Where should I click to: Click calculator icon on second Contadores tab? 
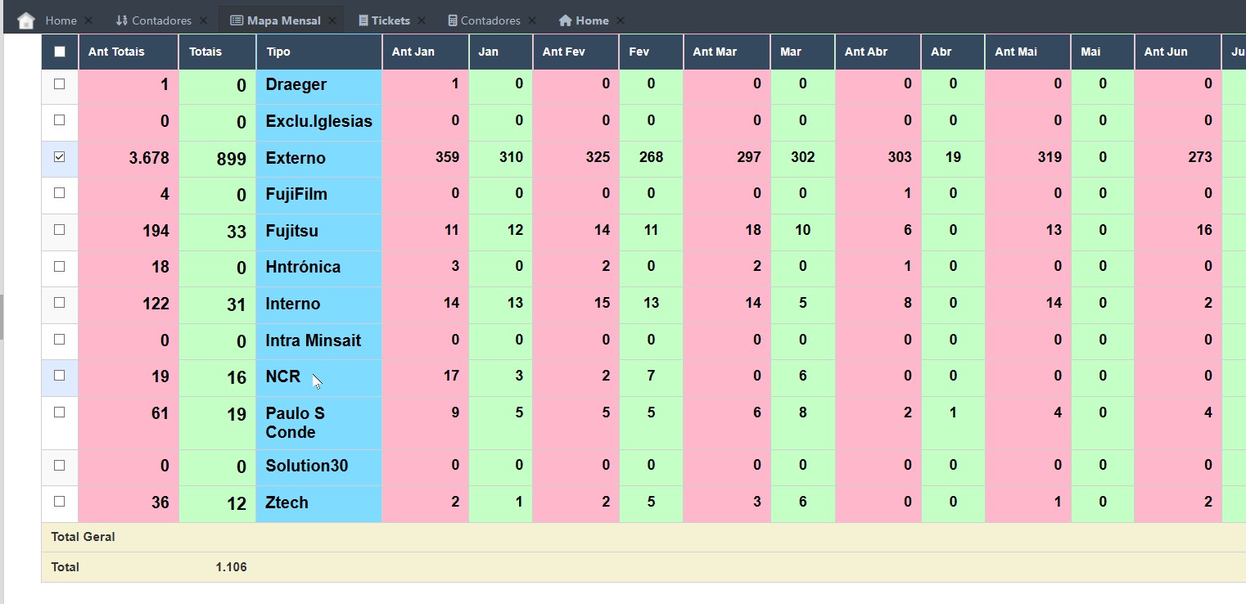[x=452, y=20]
